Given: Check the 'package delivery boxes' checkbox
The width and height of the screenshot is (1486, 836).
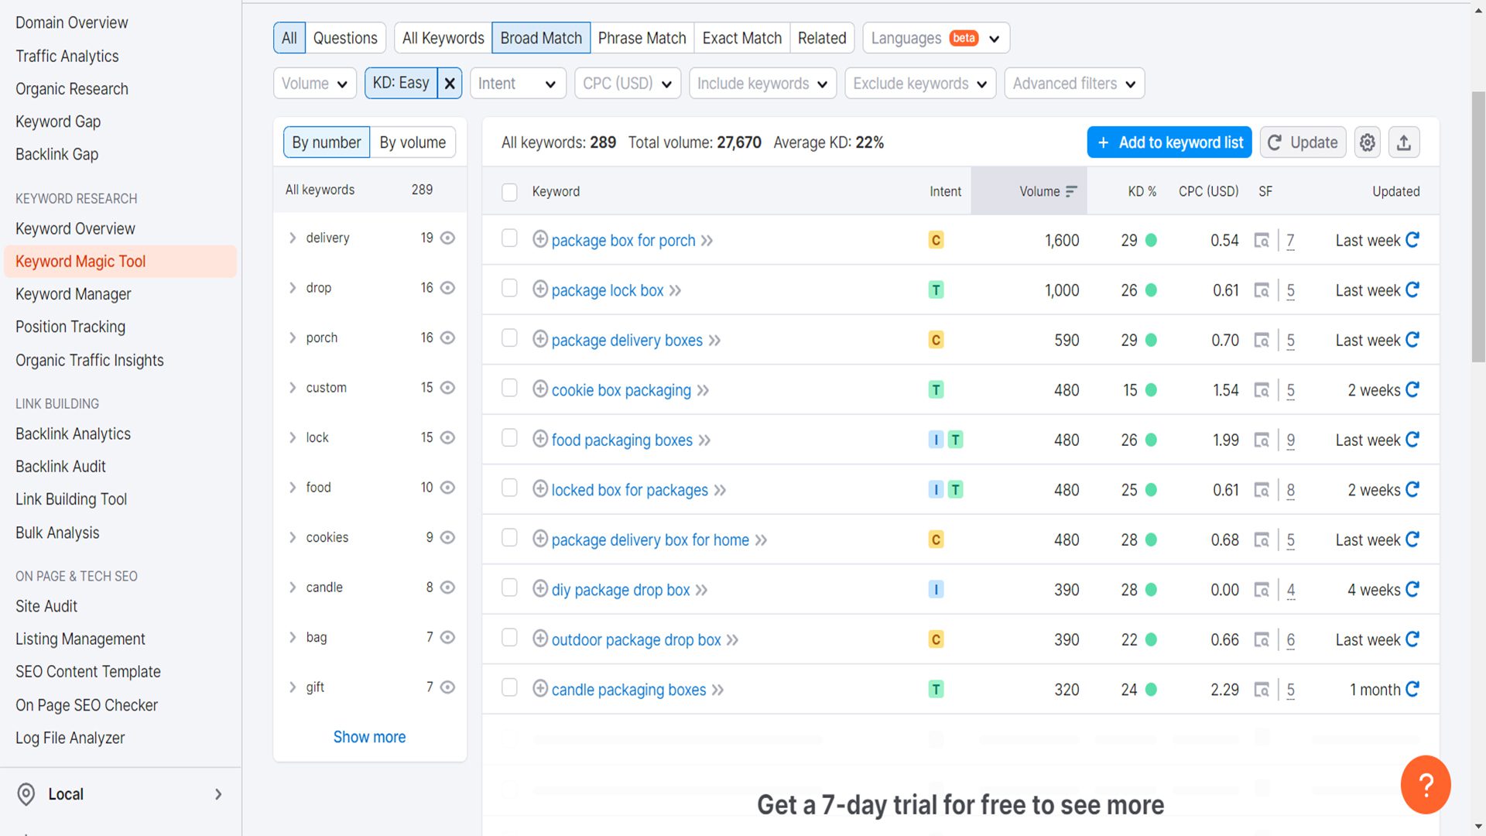Looking at the screenshot, I should click(509, 338).
